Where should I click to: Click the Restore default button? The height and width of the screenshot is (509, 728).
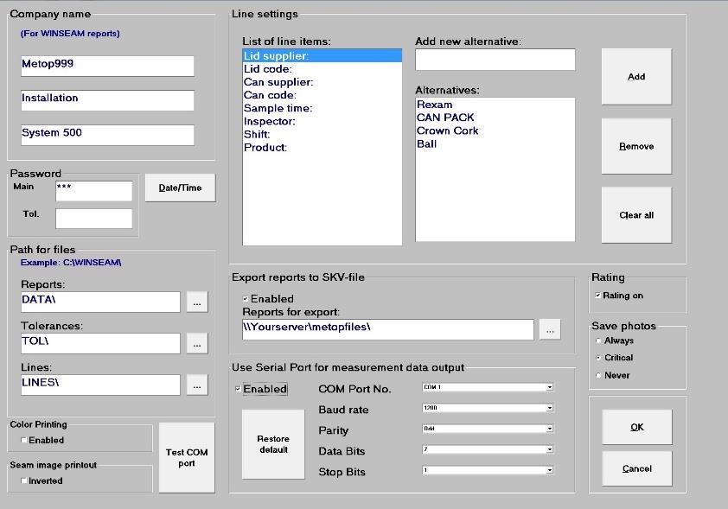tap(273, 444)
